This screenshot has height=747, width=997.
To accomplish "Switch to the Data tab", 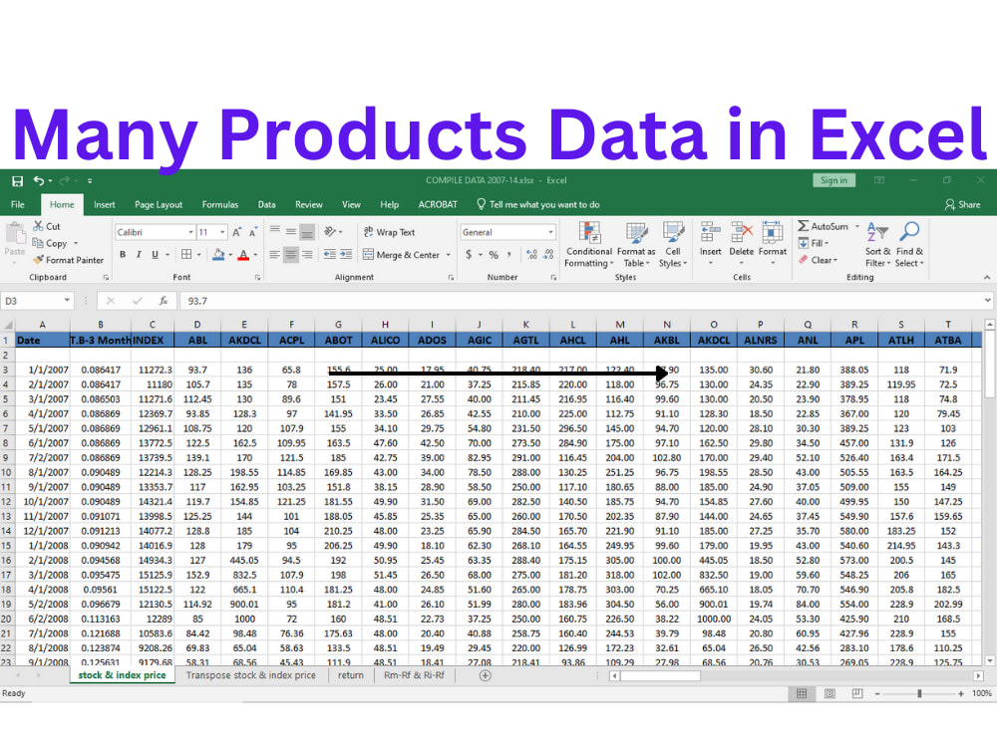I will coord(266,204).
